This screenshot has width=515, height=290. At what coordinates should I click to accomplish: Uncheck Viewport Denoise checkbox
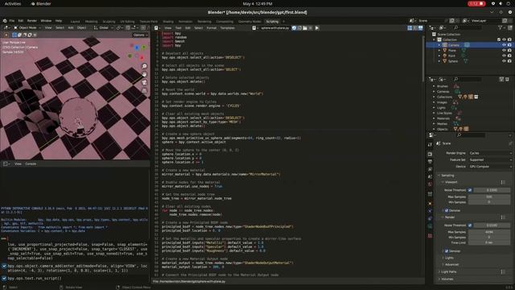(447, 210)
